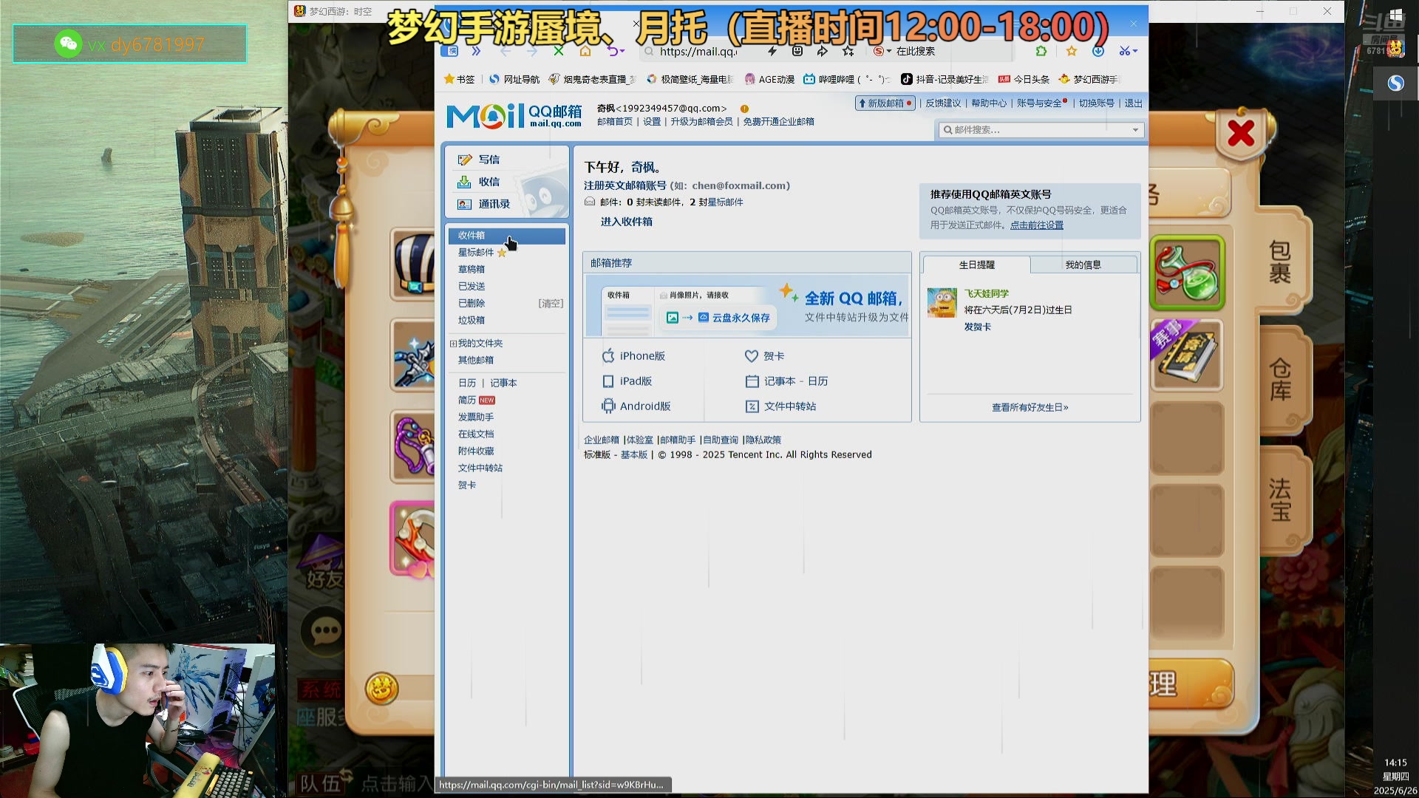Image resolution: width=1419 pixels, height=798 pixels.
Task: Click the browser Home icon
Action: 585,51
